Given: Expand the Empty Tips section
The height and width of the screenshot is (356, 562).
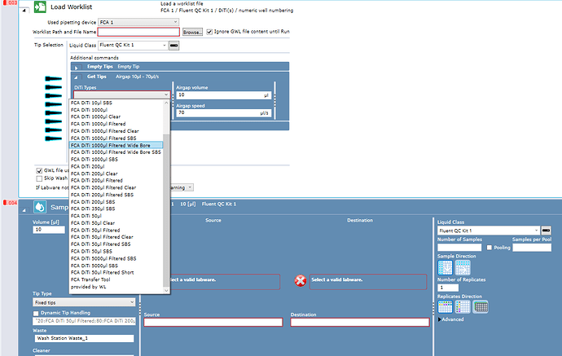Looking at the screenshot, I should 76,67.
